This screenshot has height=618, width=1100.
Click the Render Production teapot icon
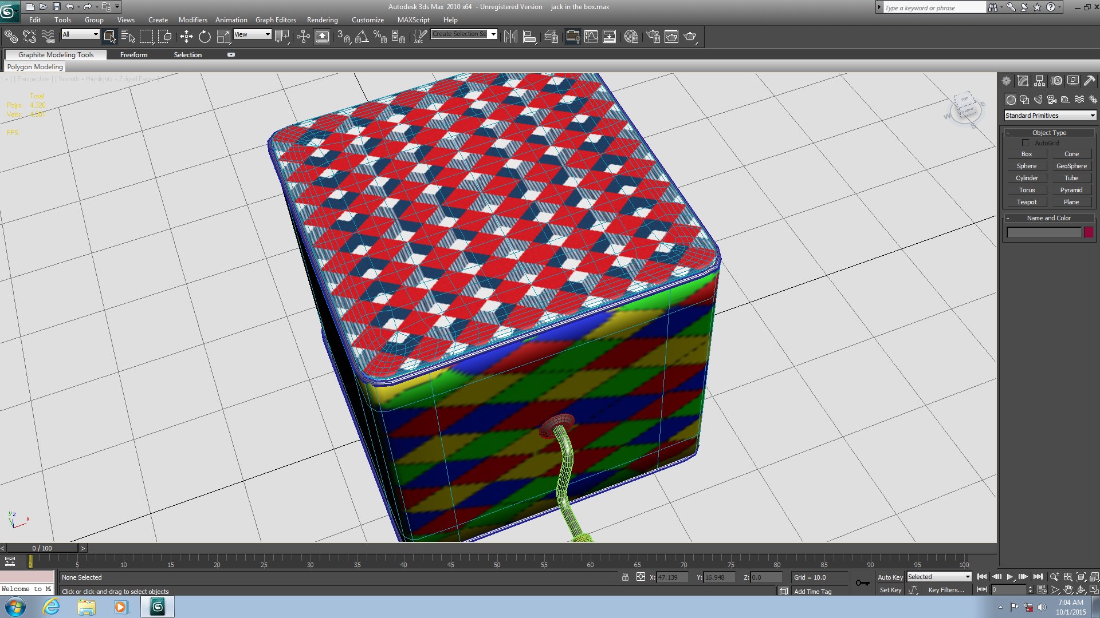[x=690, y=37]
